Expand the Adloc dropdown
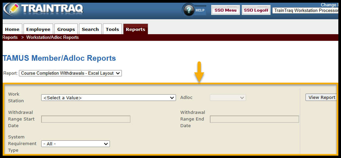This screenshot has height=158, width=341. tap(228, 98)
